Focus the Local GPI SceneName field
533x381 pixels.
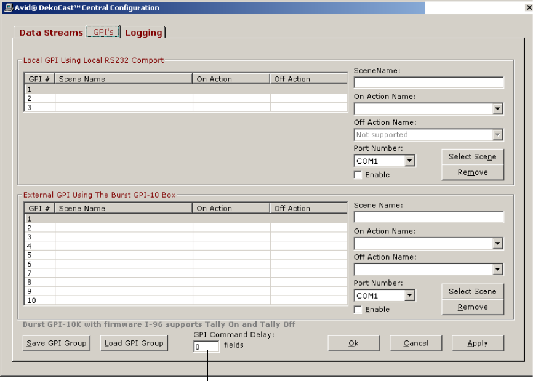coord(428,82)
